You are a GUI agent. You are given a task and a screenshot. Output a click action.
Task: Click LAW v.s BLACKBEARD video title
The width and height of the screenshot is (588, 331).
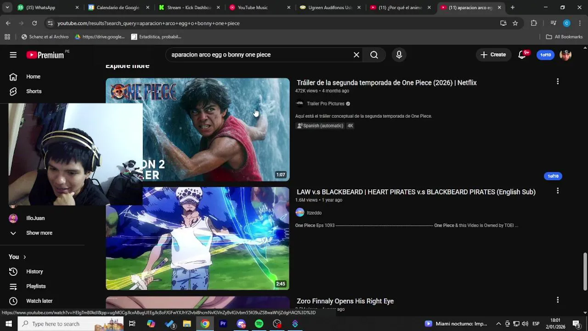click(416, 192)
